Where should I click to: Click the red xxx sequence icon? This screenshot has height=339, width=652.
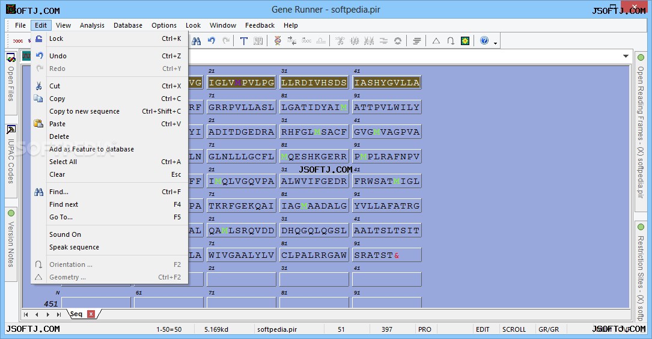(x=18, y=41)
